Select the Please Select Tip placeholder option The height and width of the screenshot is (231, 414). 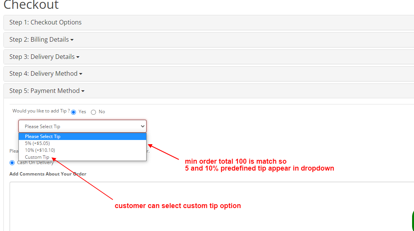pos(42,136)
